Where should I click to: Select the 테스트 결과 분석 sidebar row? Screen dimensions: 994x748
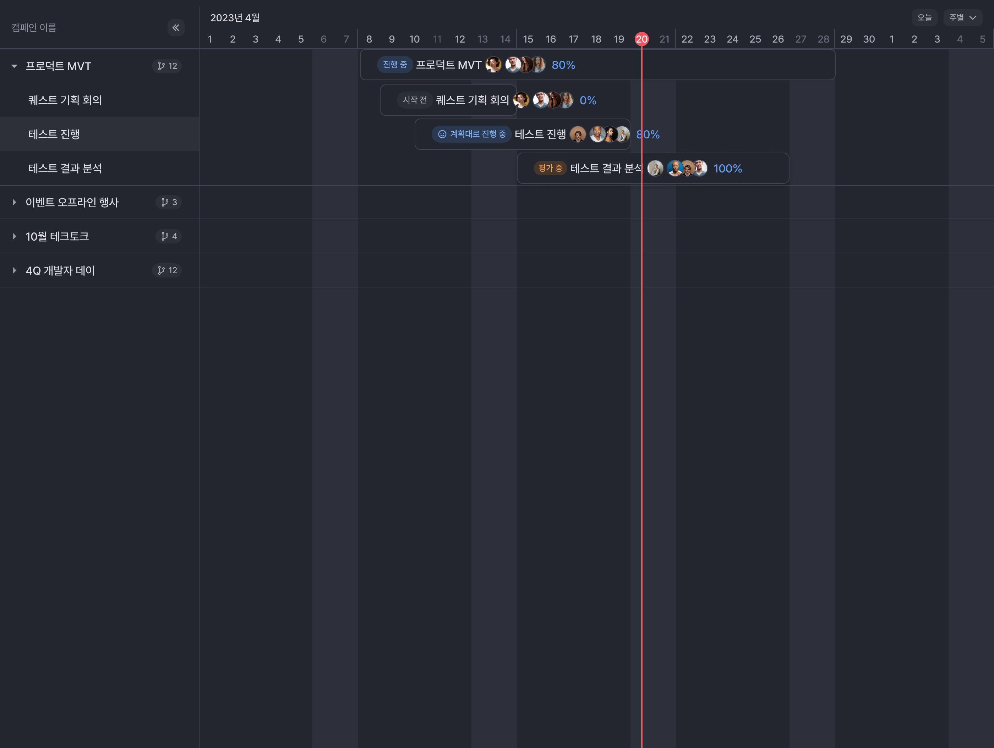pos(99,168)
